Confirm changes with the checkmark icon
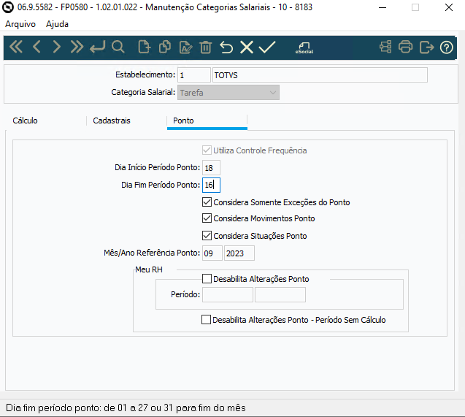Viewport: 465px width, 417px height. click(x=267, y=47)
